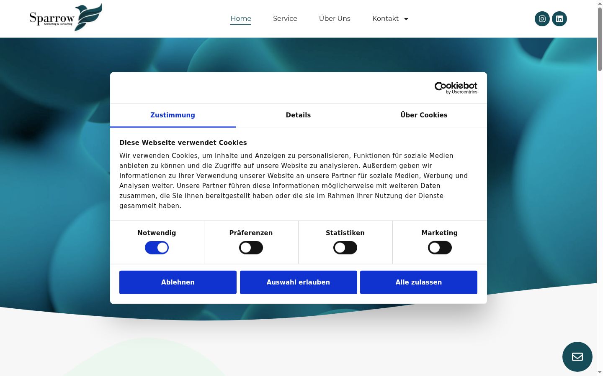Click the Alle zulassen button

click(419, 282)
